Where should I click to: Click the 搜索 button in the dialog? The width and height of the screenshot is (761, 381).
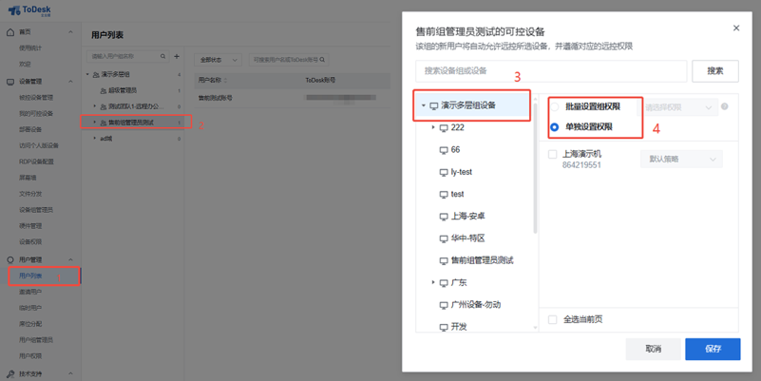(x=714, y=71)
